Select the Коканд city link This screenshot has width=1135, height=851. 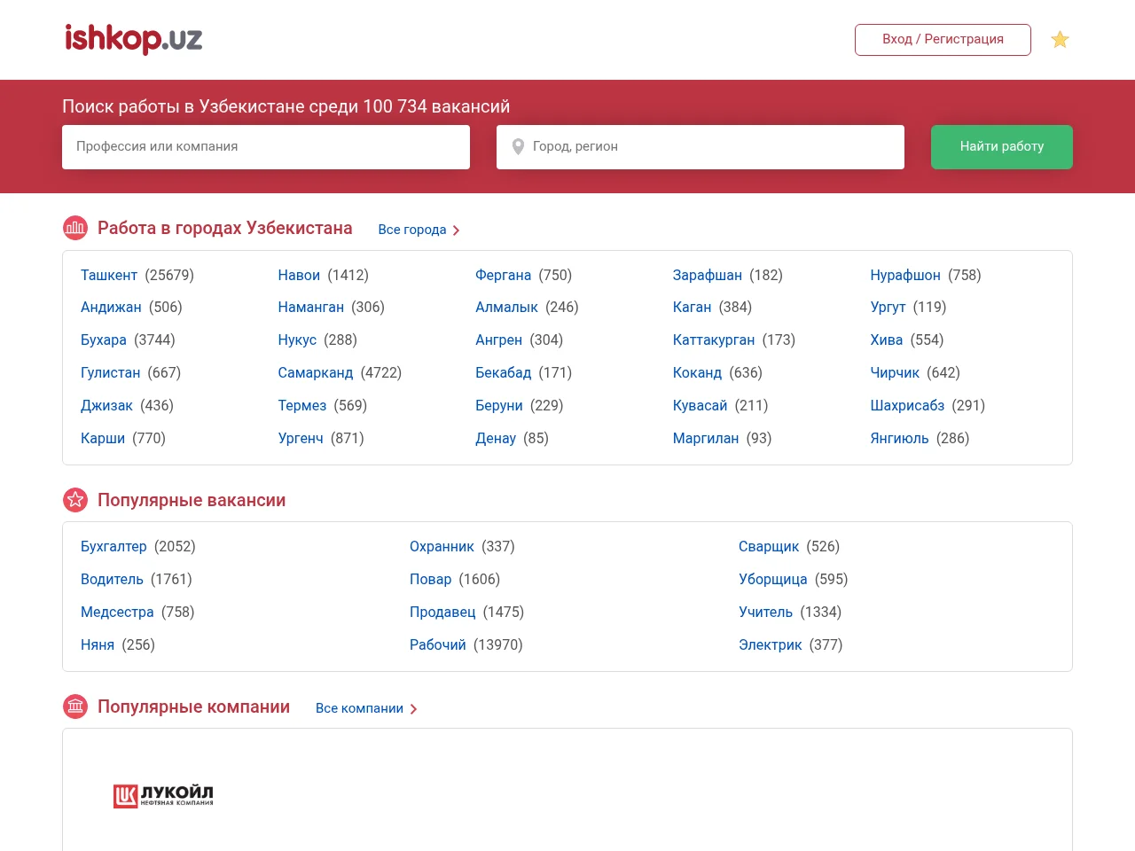[698, 373]
